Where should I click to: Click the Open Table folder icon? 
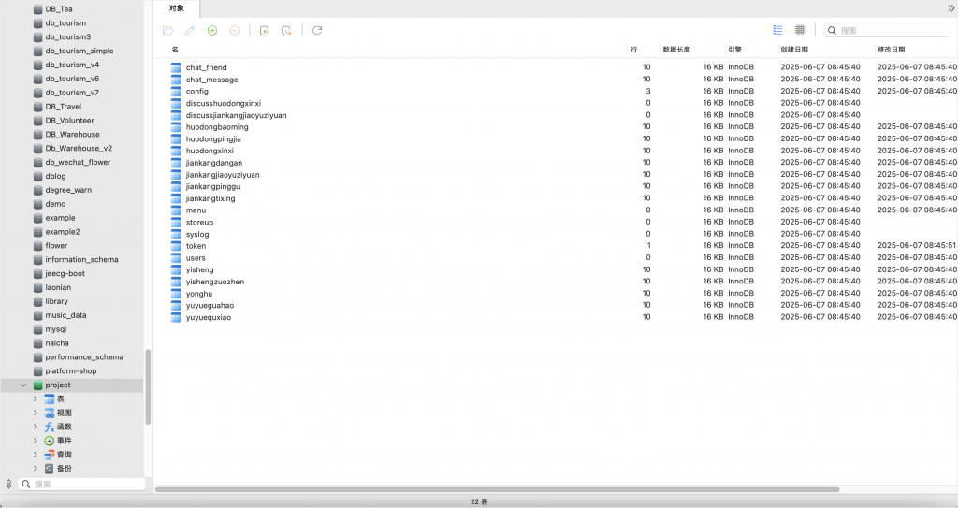point(167,31)
